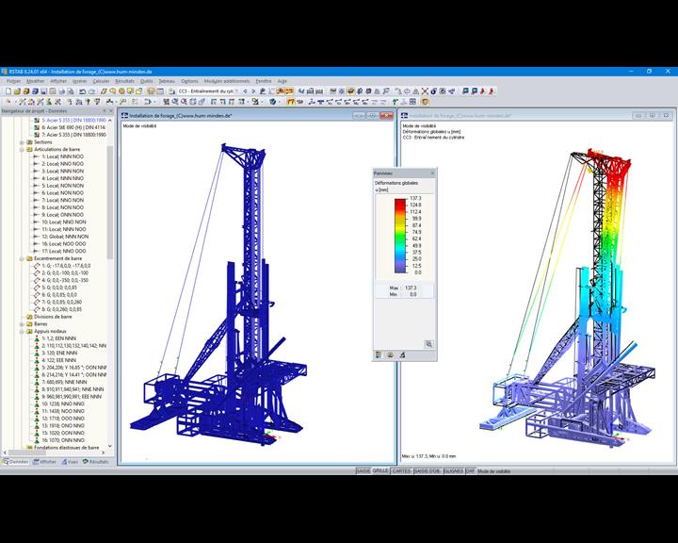Screen dimensions: 678x543
Task: Click the Save disk icon
Action: tap(43, 91)
